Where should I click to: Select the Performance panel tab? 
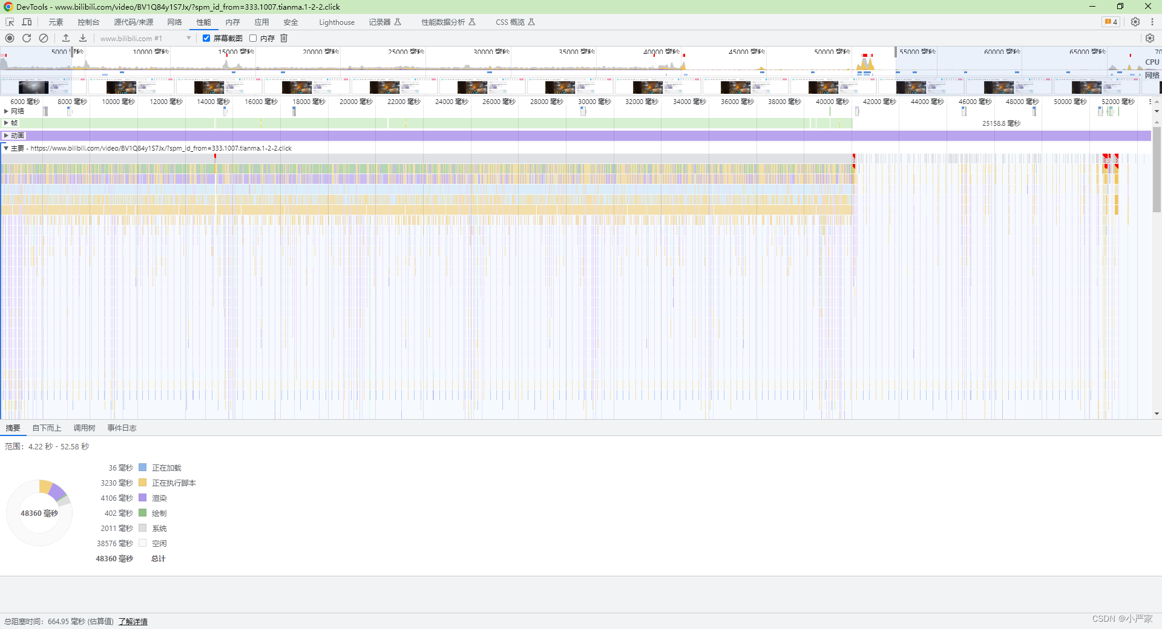coord(203,22)
